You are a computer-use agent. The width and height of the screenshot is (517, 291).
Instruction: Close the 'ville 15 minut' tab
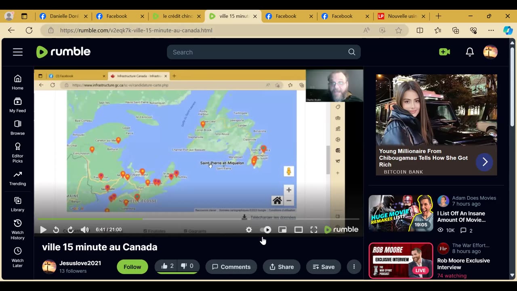click(255, 16)
